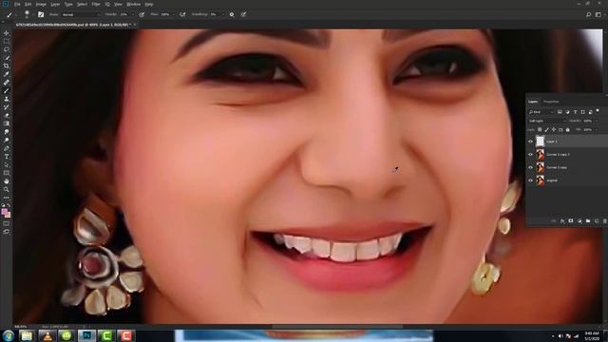Image resolution: width=608 pixels, height=342 pixels.
Task: Hide the Curves 1 copy 2 layer
Action: 530,154
